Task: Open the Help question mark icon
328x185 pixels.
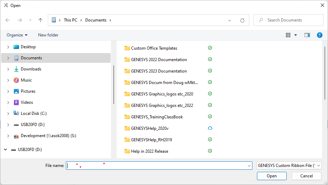Action: click(x=320, y=35)
